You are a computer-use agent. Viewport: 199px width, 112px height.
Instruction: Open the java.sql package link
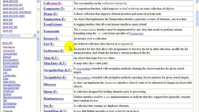[x=7, y=19]
